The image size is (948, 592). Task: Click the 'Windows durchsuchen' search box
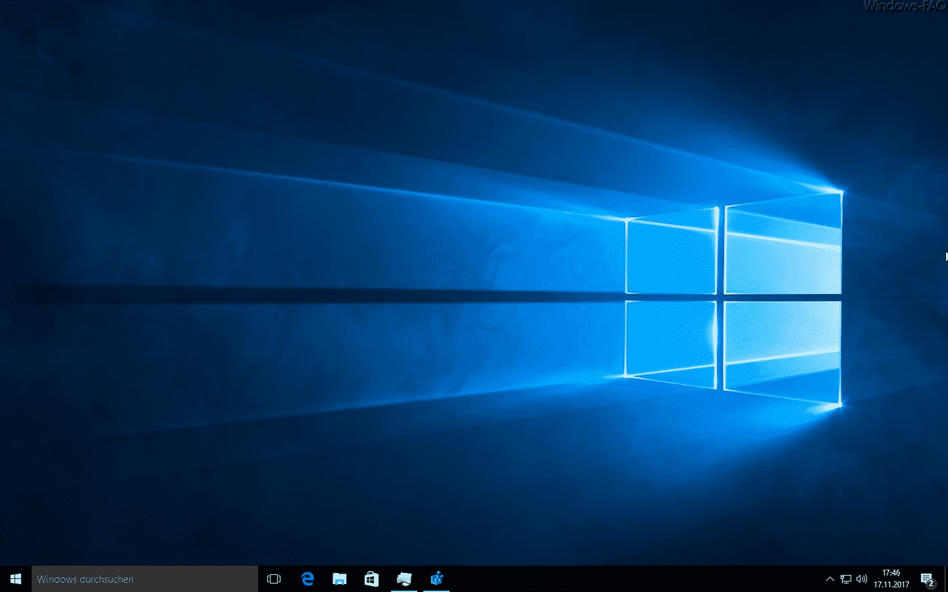[x=145, y=579]
